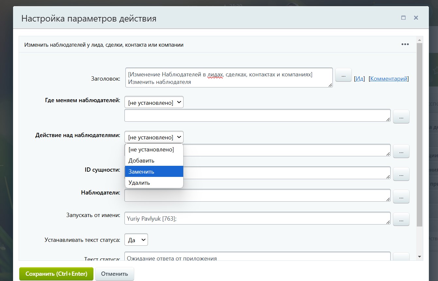Viewport: 438px width, 281px height.
Task: Select Добавить from the dropdown list
Action: coord(141,161)
